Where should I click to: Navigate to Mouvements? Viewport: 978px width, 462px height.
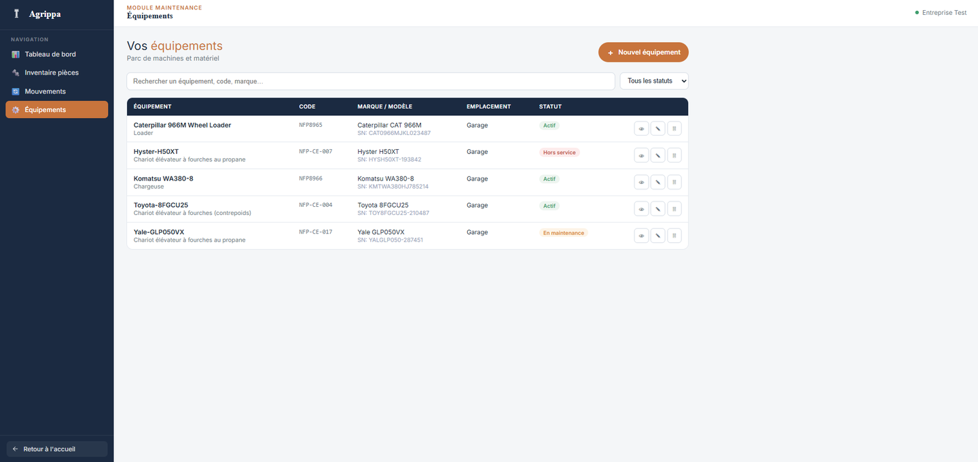(56, 91)
